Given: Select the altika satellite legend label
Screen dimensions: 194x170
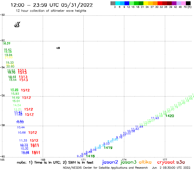Looking at the screenshot, I should point(145,162).
